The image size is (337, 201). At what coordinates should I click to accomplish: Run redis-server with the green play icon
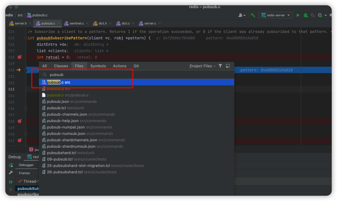coord(298,15)
